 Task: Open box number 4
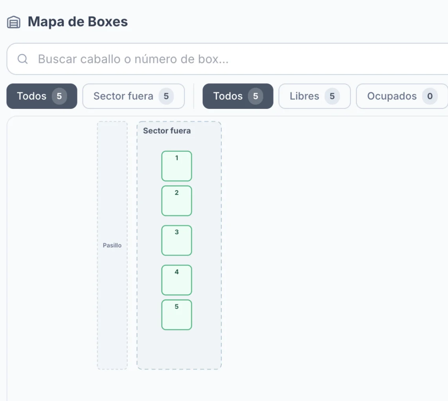[176, 280]
